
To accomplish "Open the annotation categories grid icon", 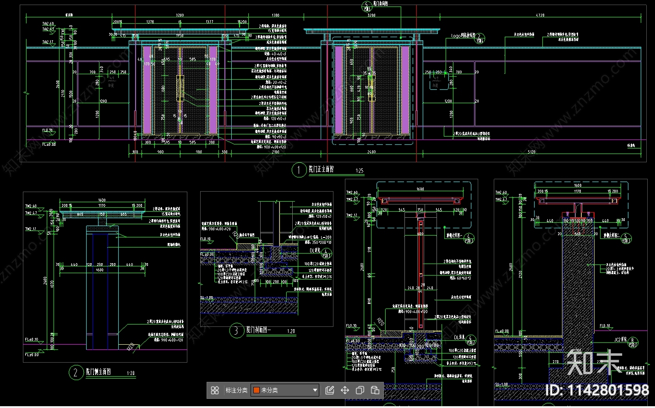I will [x=215, y=390].
